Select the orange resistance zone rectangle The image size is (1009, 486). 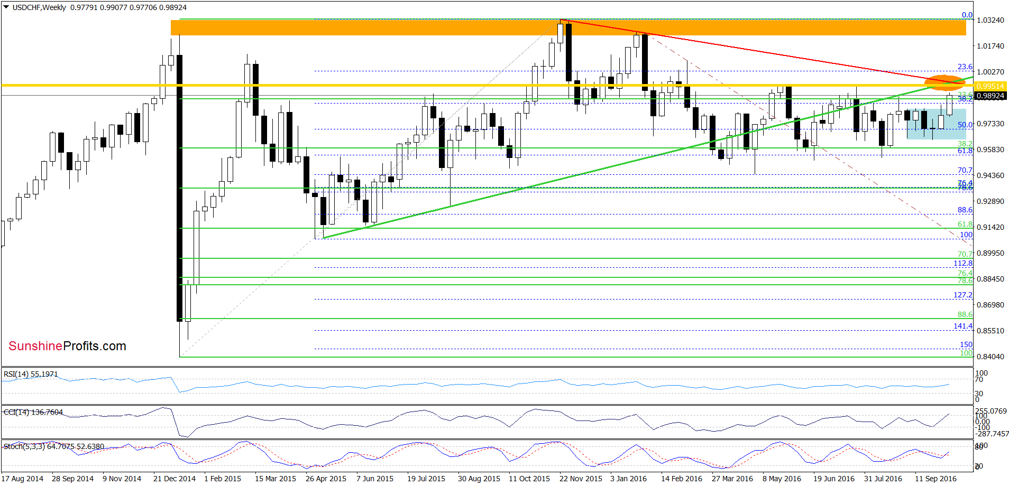click(568, 27)
